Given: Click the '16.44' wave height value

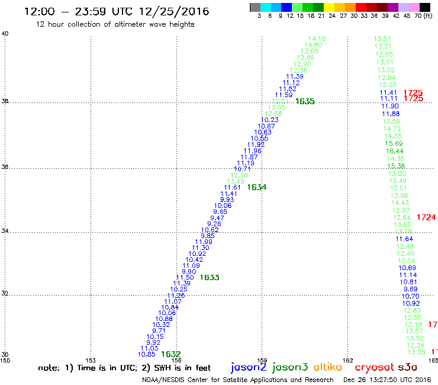Looking at the screenshot, I should [x=395, y=151].
